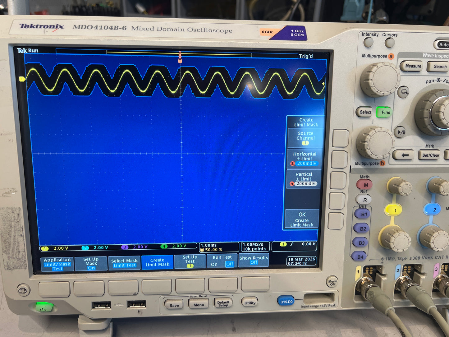This screenshot has height=337, width=449.
Task: Click the Set/Clear mark button
Action: pos(431,155)
